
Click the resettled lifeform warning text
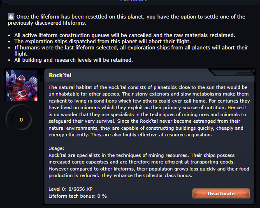130,17
